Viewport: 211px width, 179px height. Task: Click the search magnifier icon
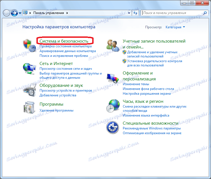205,13
